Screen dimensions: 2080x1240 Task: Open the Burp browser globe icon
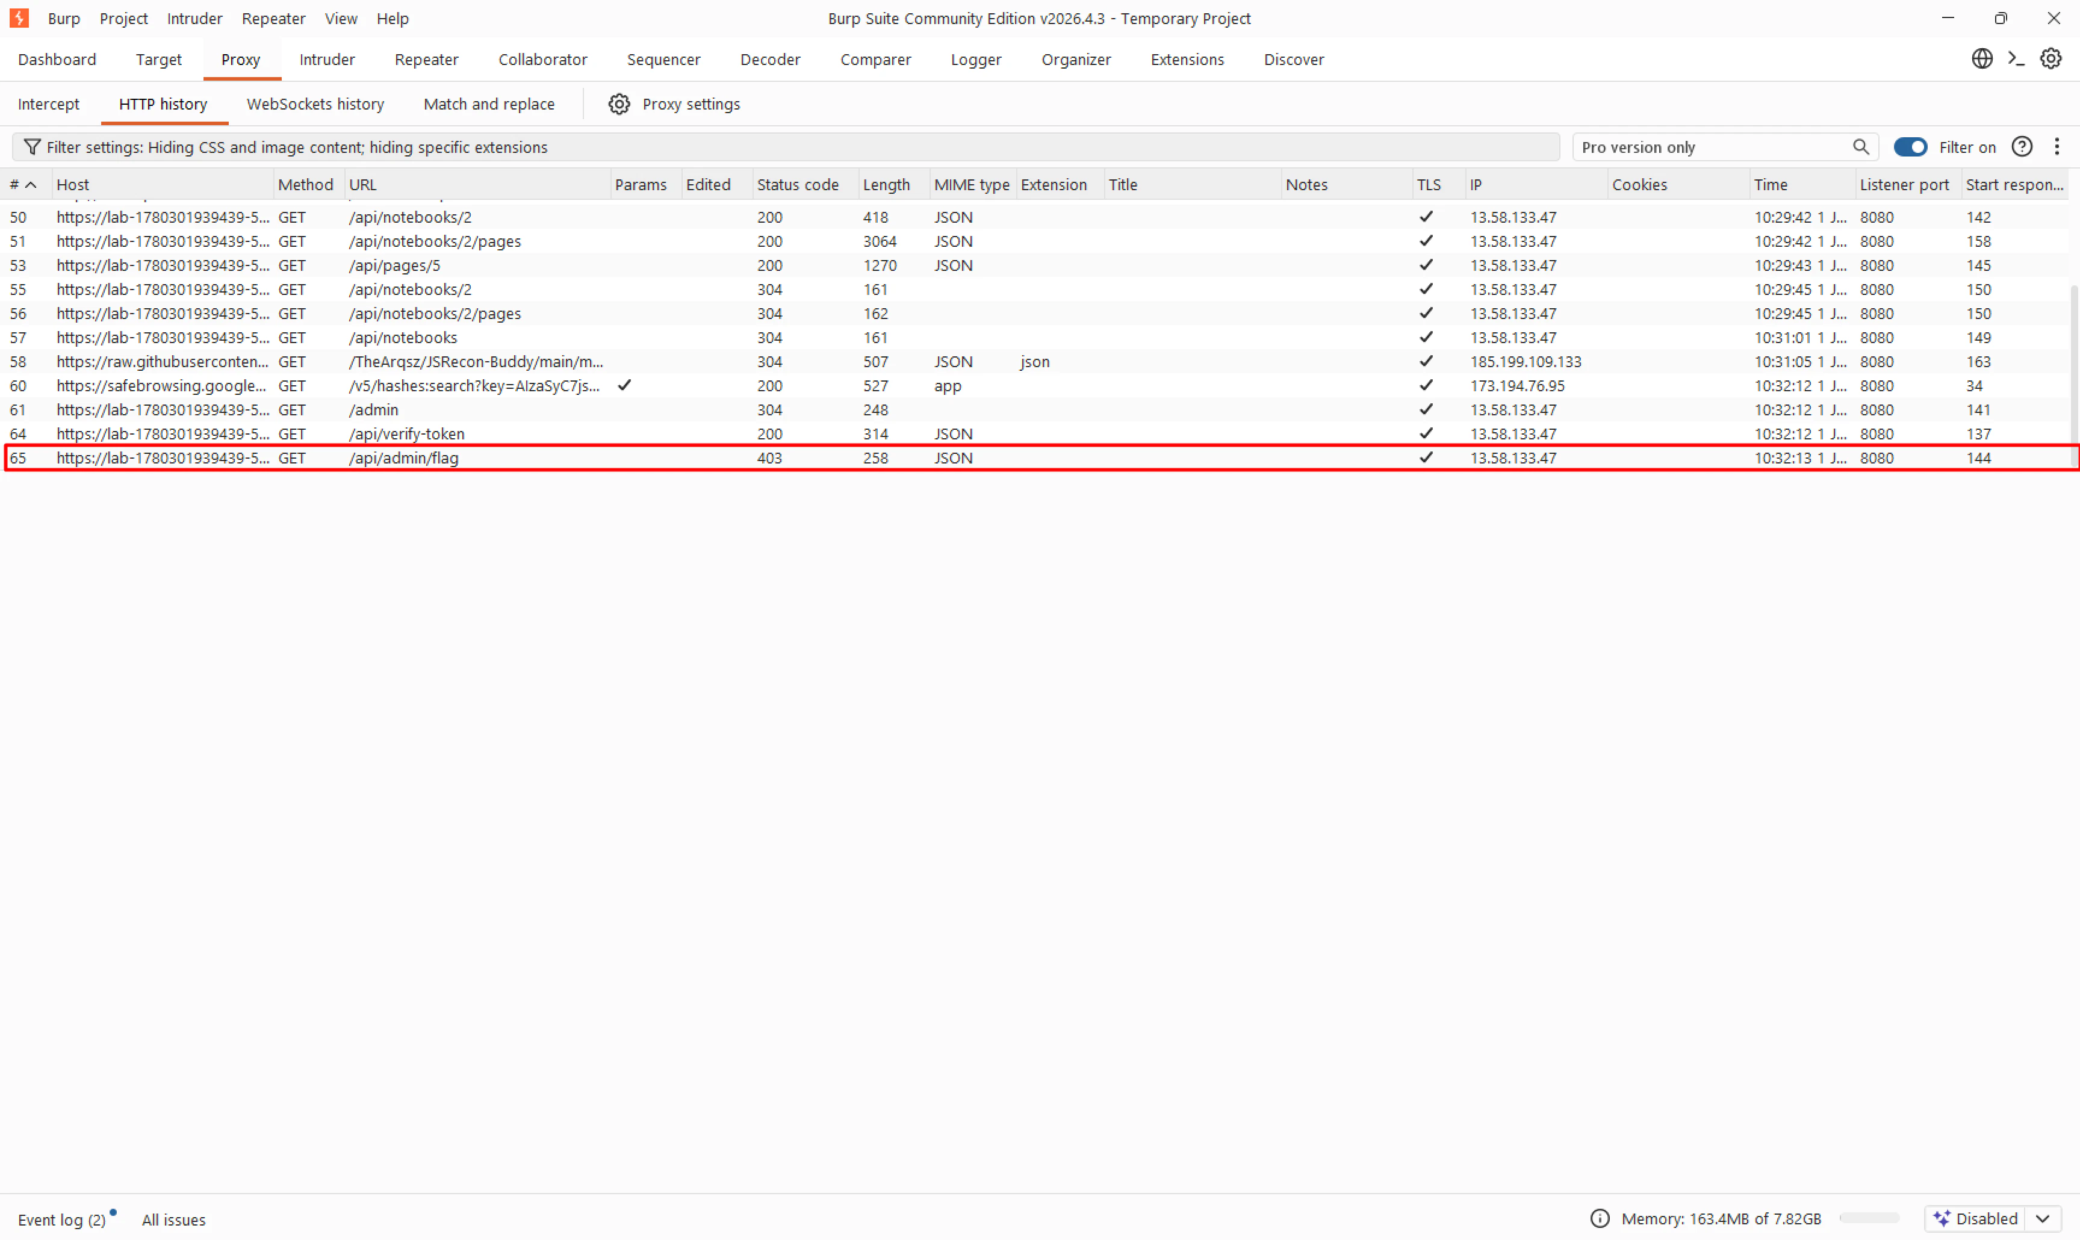pyautogui.click(x=1981, y=58)
